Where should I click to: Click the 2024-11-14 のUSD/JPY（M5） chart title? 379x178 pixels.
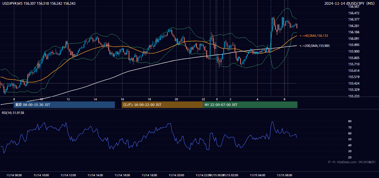coord(350,3)
